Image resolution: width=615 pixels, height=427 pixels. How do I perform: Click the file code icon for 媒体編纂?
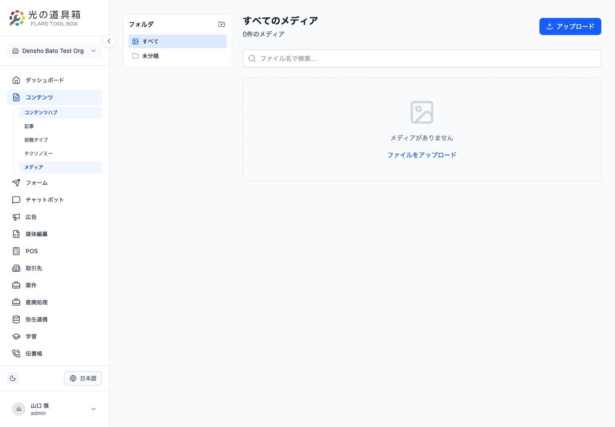point(16,234)
